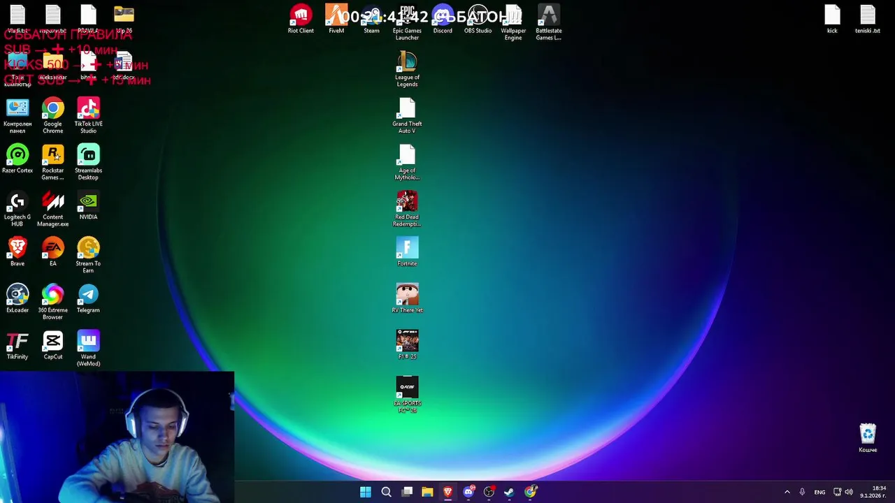
Task: Select the EA app desktop shortcut
Action: (53, 251)
